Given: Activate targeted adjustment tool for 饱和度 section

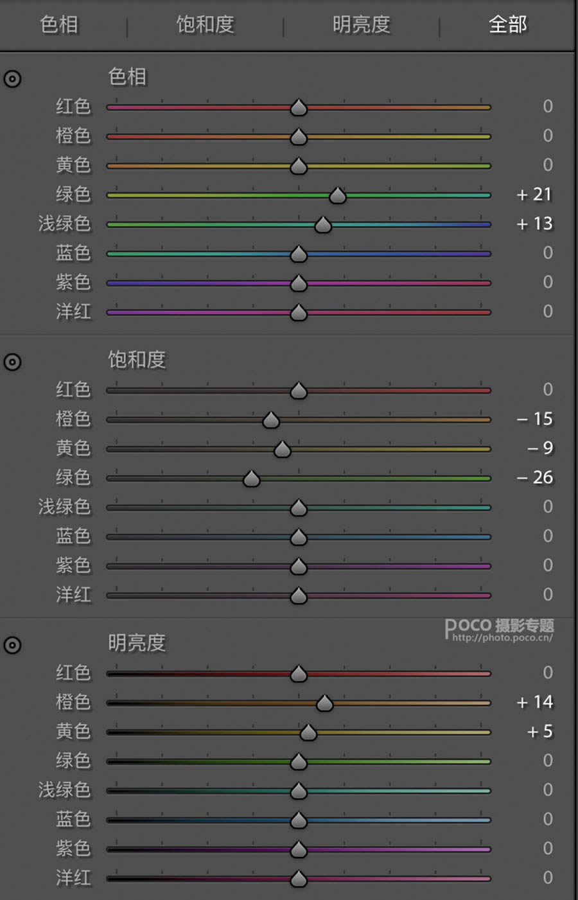Looking at the screenshot, I should pyautogui.click(x=12, y=362).
